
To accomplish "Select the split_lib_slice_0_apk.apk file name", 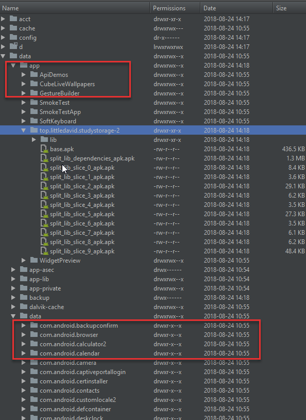I will click(x=82, y=168).
